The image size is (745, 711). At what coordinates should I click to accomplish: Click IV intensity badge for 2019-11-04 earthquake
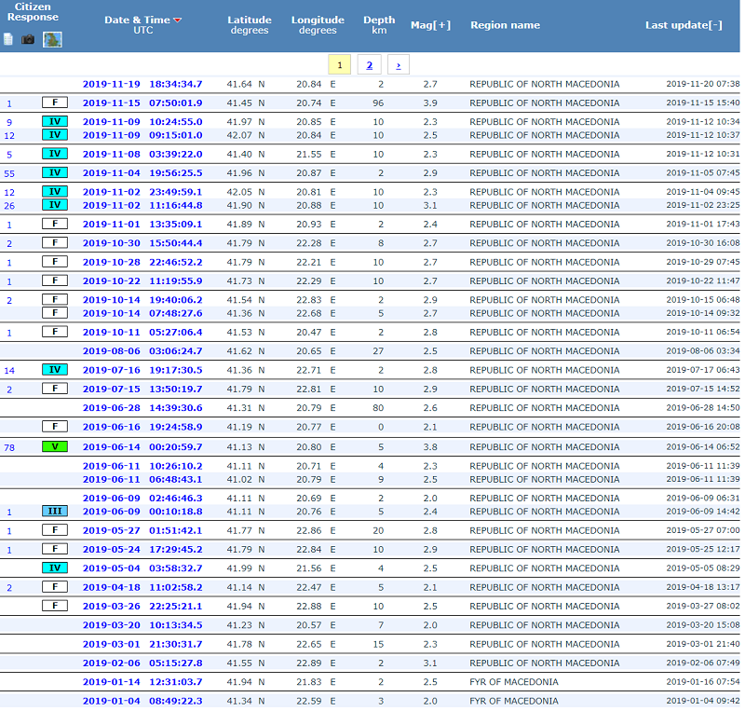[x=55, y=172]
